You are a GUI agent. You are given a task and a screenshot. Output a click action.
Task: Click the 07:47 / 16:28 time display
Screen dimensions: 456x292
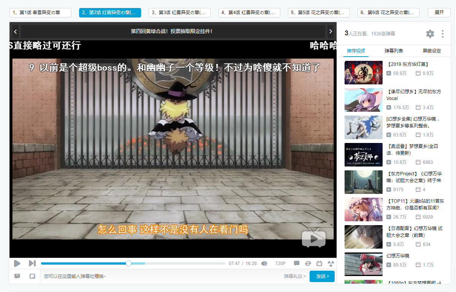point(243,263)
